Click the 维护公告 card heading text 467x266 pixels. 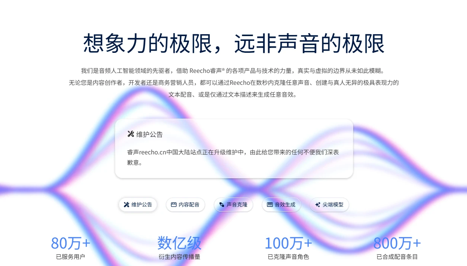[150, 134]
